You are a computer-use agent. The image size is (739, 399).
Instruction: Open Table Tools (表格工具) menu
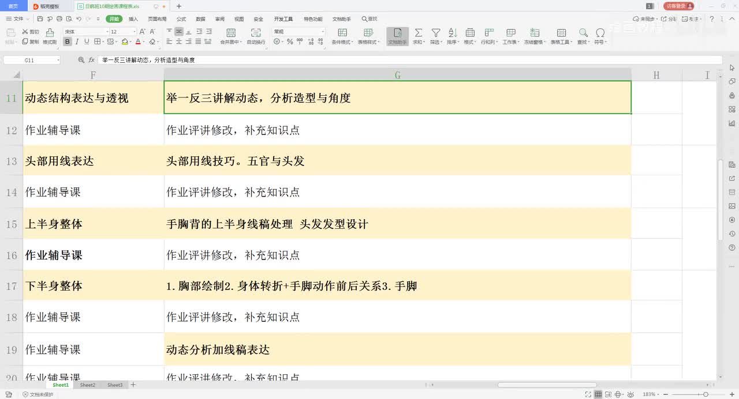tap(561, 36)
